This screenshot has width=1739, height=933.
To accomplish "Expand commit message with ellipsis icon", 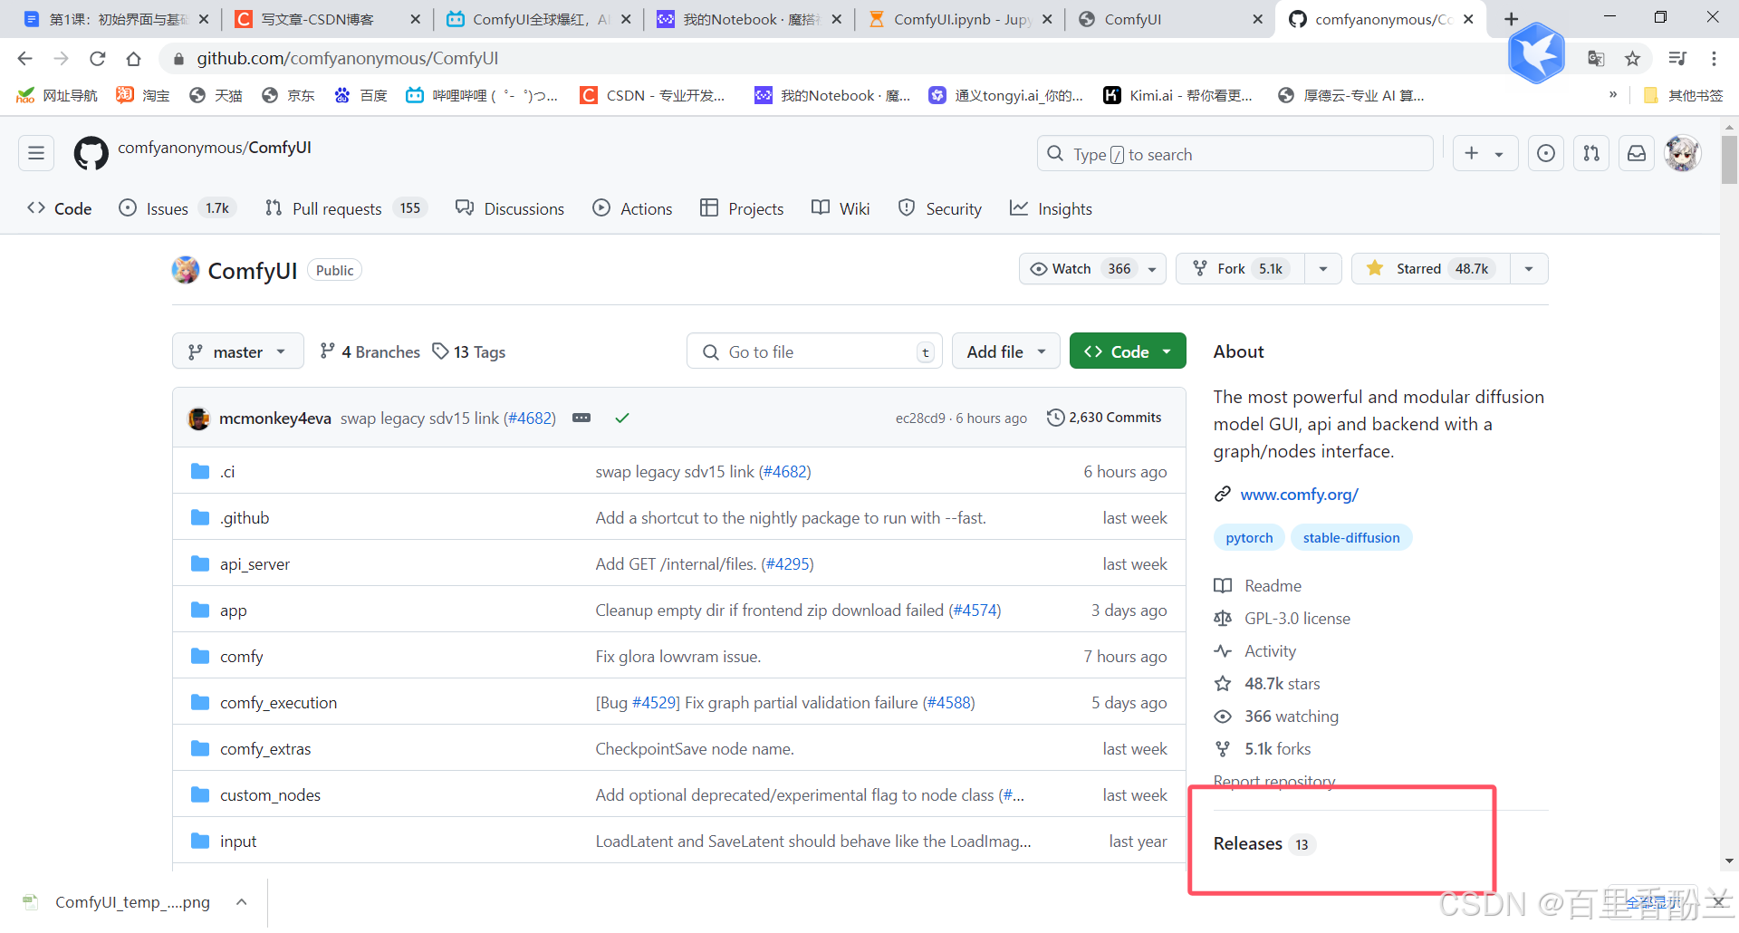I will tap(581, 418).
